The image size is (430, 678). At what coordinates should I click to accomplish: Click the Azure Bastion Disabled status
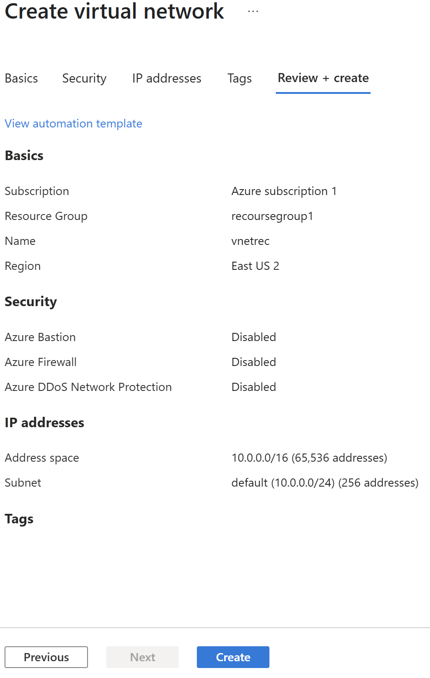click(254, 337)
